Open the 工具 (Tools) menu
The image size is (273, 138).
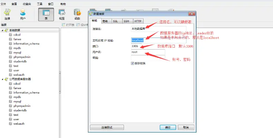click(39, 4)
